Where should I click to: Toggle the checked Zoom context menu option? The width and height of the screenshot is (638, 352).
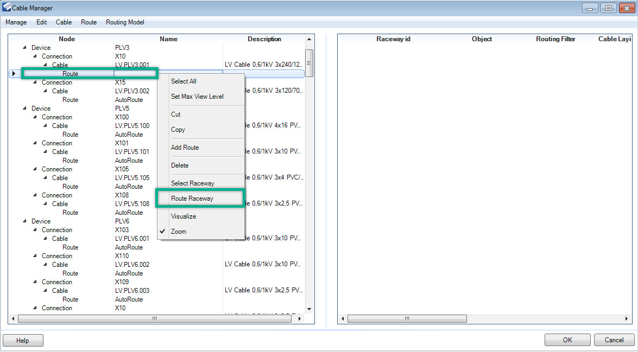pos(179,232)
